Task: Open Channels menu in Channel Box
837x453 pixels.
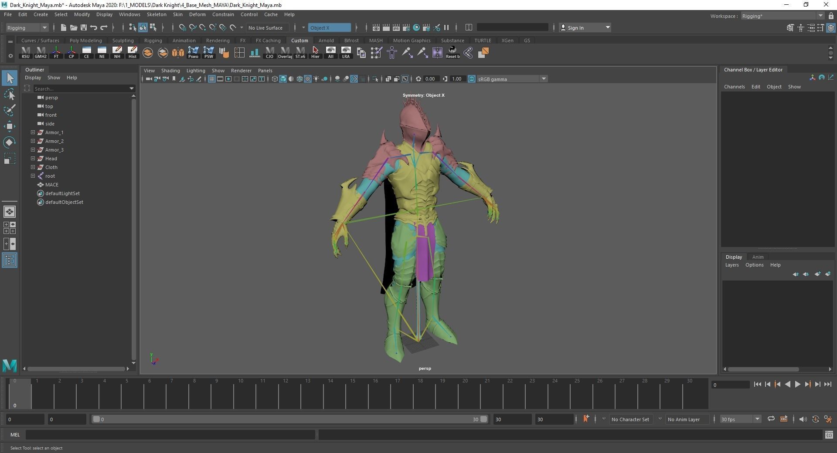Action: [734, 87]
